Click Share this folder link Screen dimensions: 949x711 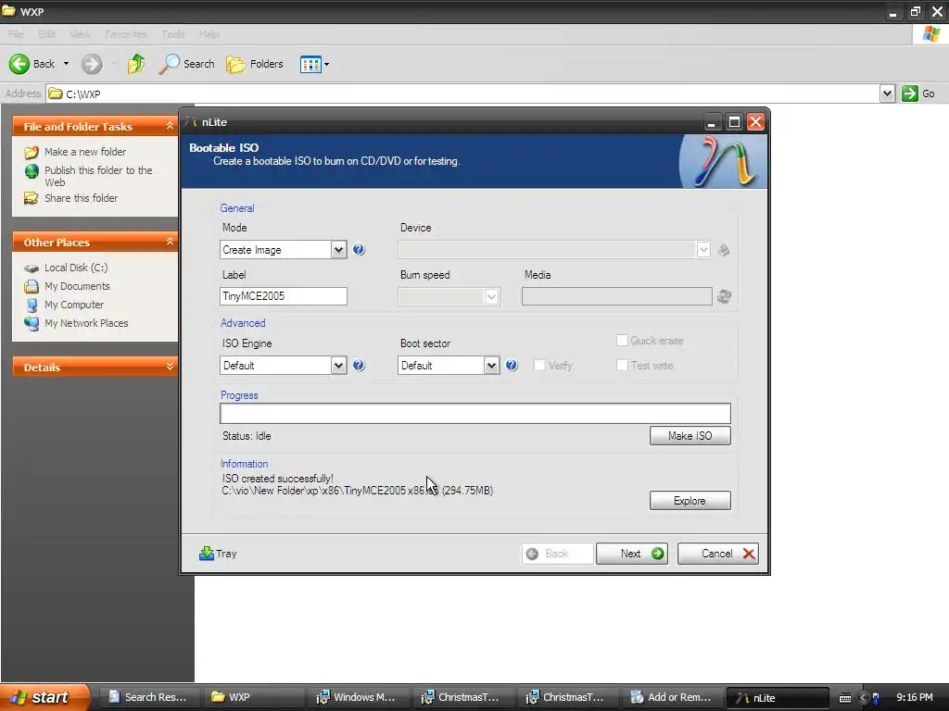(x=82, y=198)
